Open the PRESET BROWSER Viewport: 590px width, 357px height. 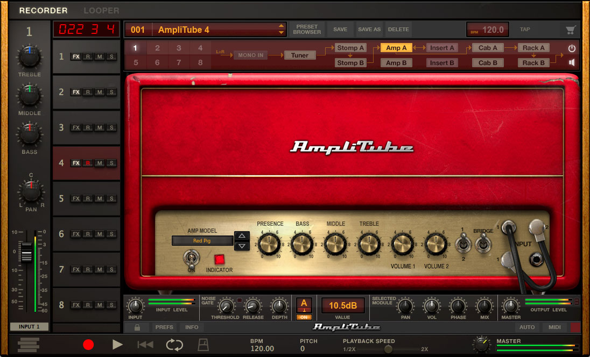point(307,29)
